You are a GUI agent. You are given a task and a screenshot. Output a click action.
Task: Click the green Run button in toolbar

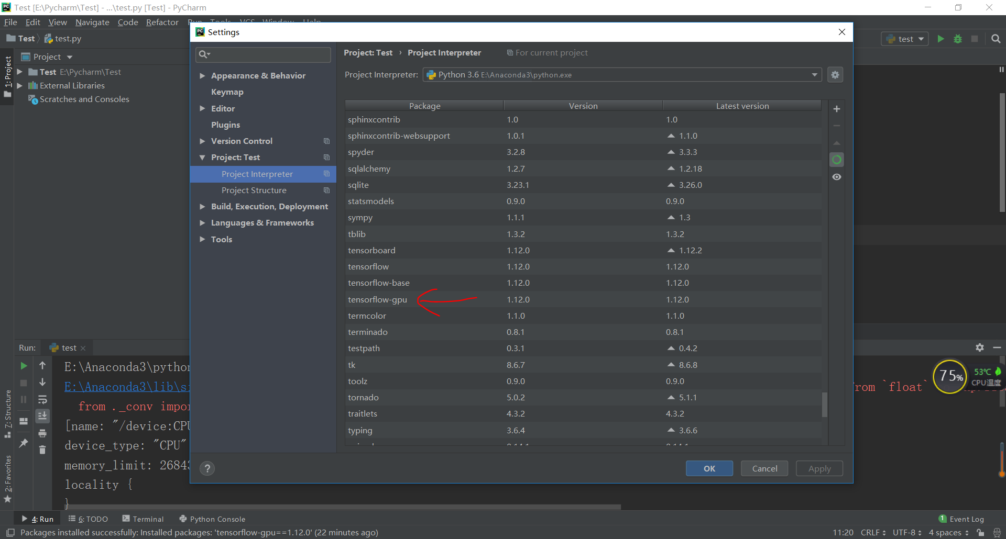pos(941,39)
